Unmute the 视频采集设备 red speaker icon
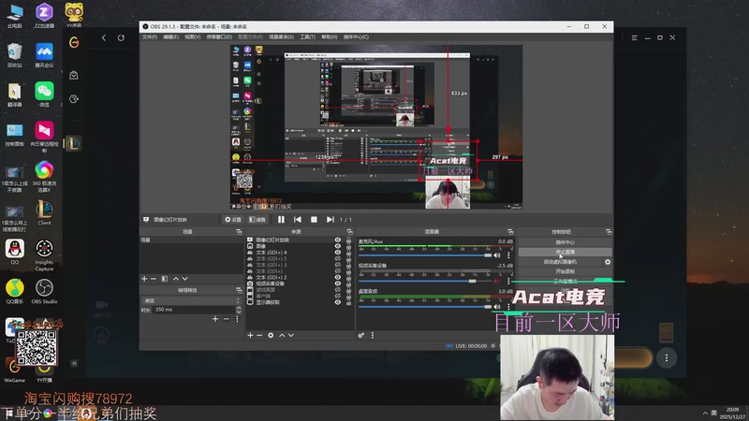The image size is (749, 421). [x=497, y=282]
